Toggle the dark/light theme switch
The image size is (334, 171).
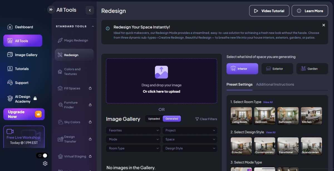[x=42, y=155]
